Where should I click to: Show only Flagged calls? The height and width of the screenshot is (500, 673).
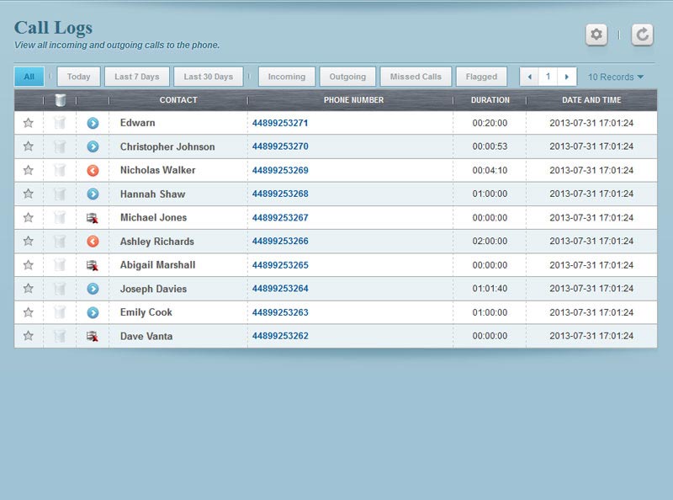coord(481,77)
